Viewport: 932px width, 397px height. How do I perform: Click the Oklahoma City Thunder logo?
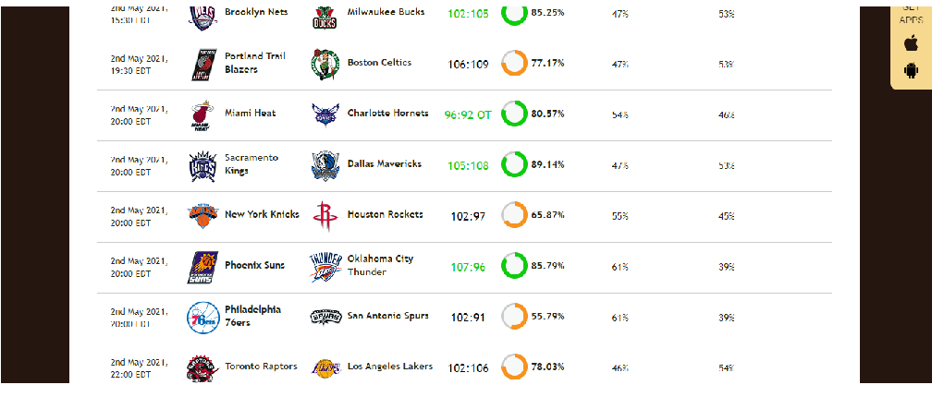[325, 267]
